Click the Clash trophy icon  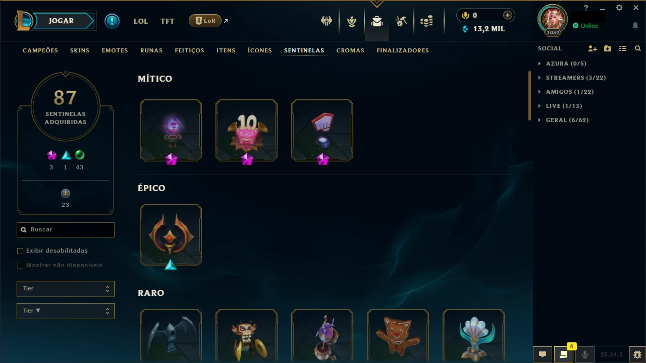(352, 21)
